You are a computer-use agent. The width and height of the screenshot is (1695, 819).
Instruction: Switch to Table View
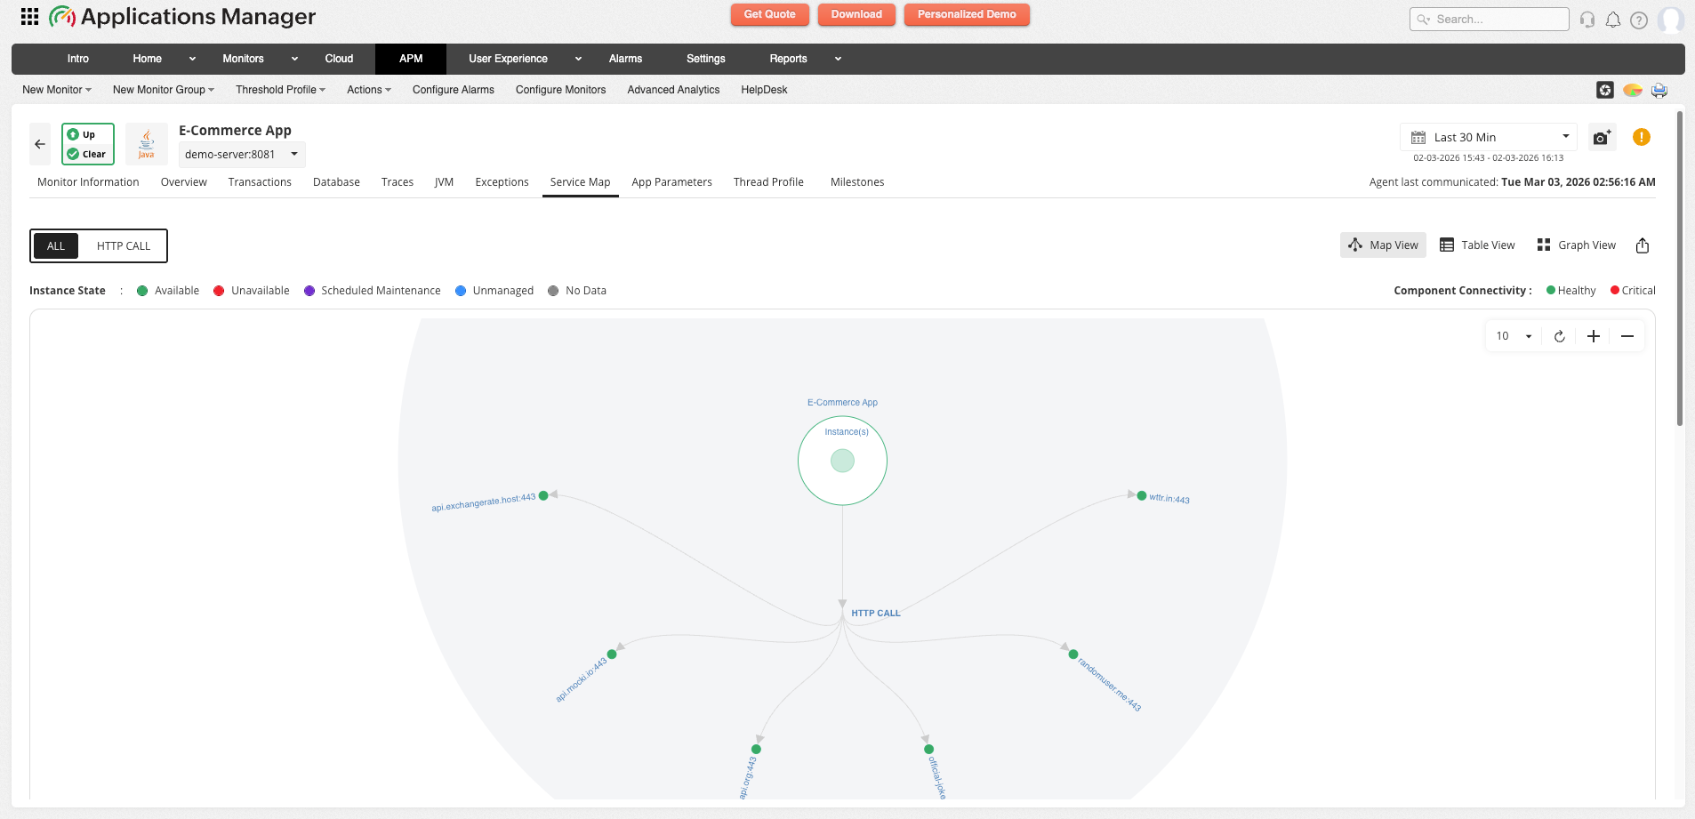click(1477, 245)
